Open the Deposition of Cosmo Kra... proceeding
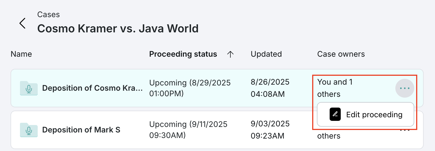Screen dimensions: 435x151 [x=92, y=88]
